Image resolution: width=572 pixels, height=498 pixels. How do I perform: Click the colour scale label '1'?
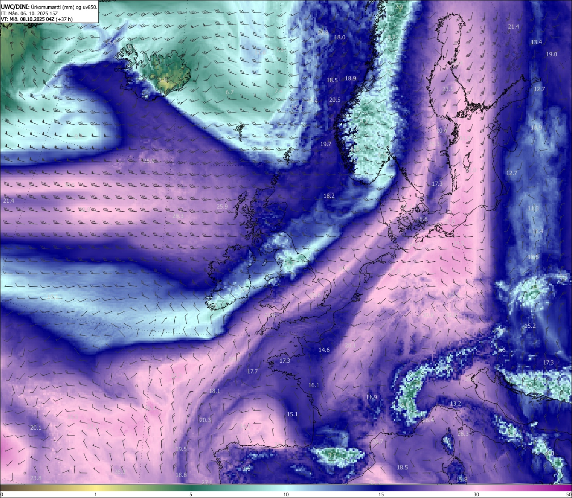pos(96,494)
